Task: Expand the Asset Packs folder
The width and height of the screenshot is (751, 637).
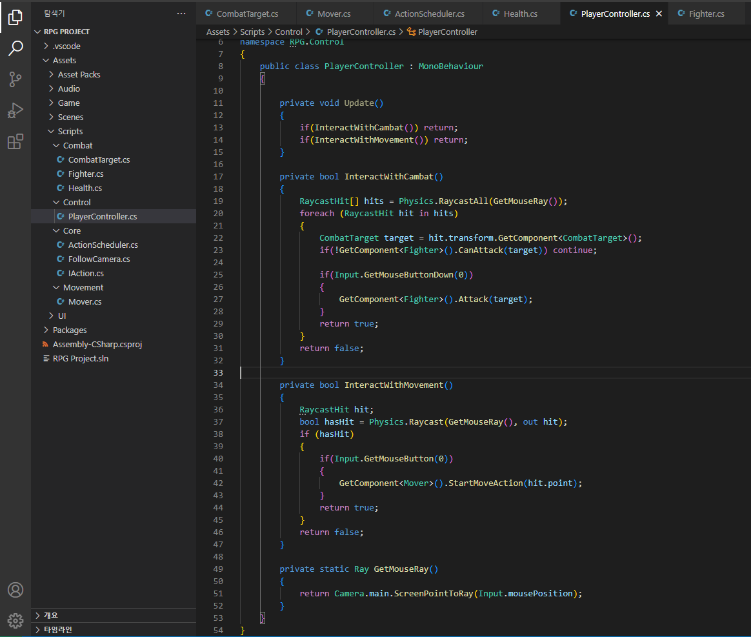Action: (x=79, y=74)
